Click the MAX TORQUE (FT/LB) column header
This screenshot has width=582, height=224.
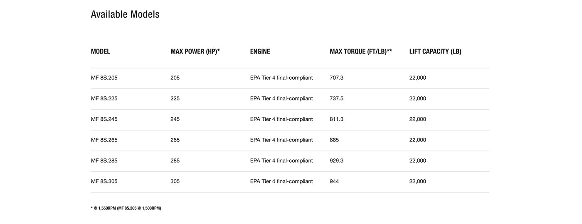click(x=361, y=51)
